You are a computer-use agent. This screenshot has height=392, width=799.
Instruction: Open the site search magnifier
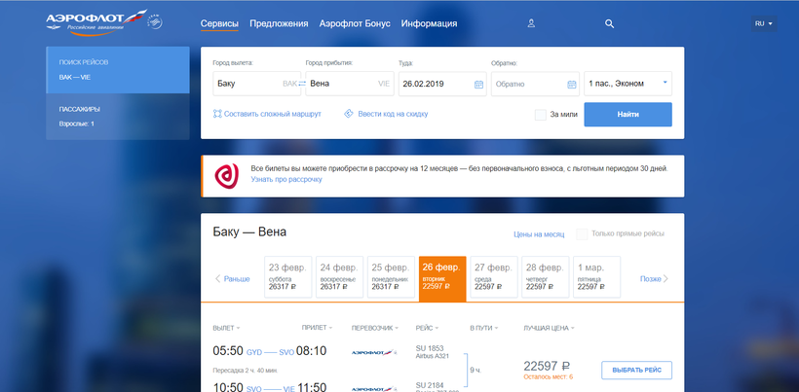(x=609, y=23)
